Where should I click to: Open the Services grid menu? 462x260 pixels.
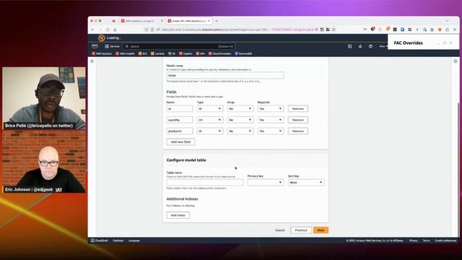click(x=113, y=46)
